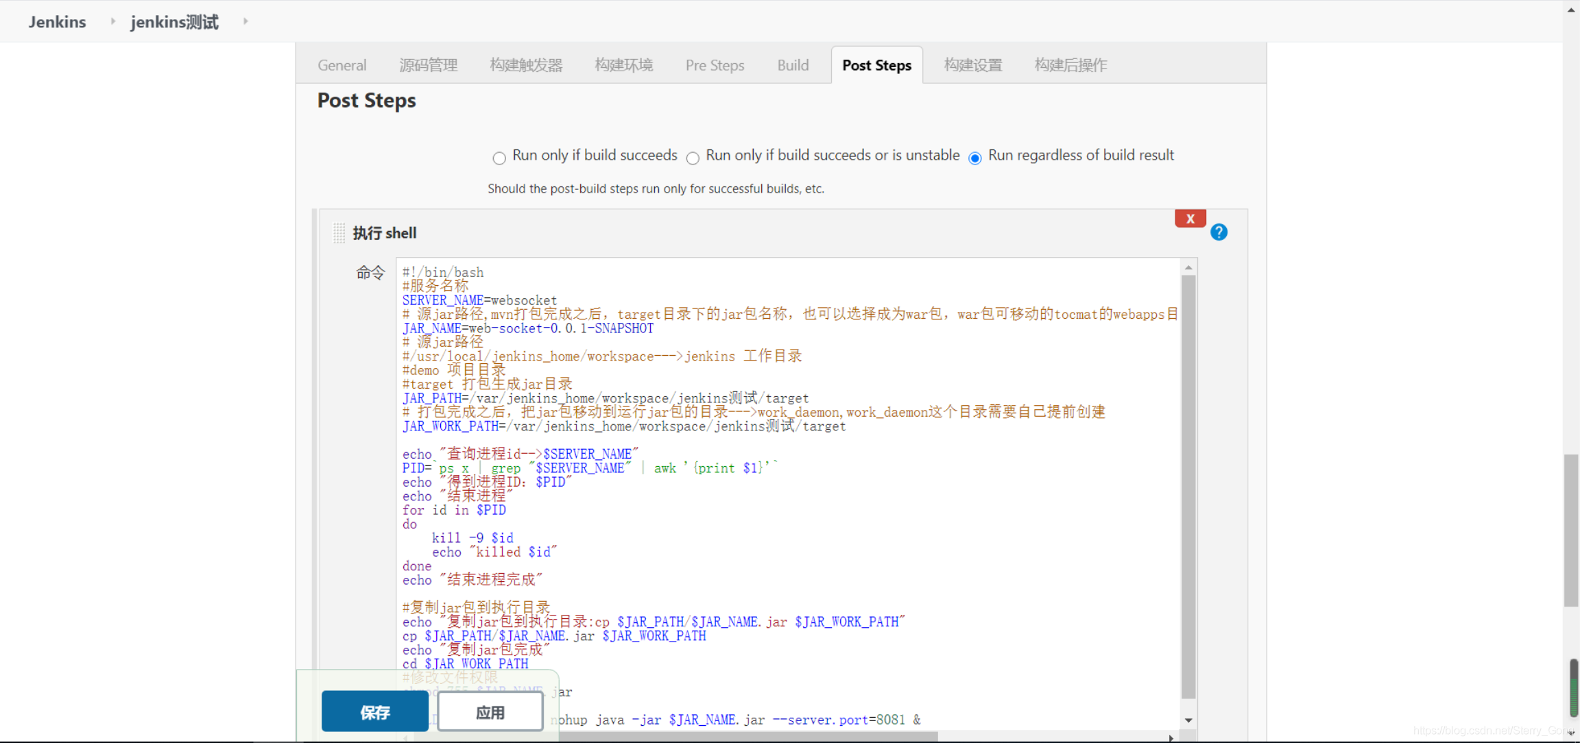Screen dimensions: 1580x743
Task: Click the 执行shell section drag handle icon
Action: [339, 232]
